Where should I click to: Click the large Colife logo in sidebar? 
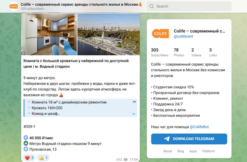click(x=160, y=34)
